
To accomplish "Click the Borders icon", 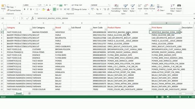I will [37, 9].
